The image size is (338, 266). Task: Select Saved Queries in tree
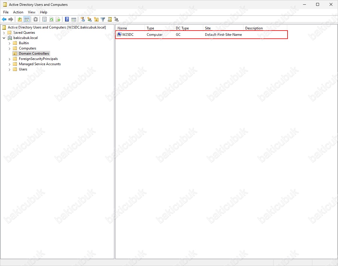pos(24,33)
